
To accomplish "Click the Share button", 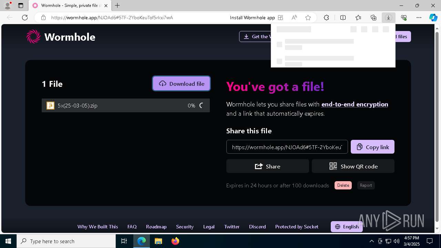I will [267, 166].
